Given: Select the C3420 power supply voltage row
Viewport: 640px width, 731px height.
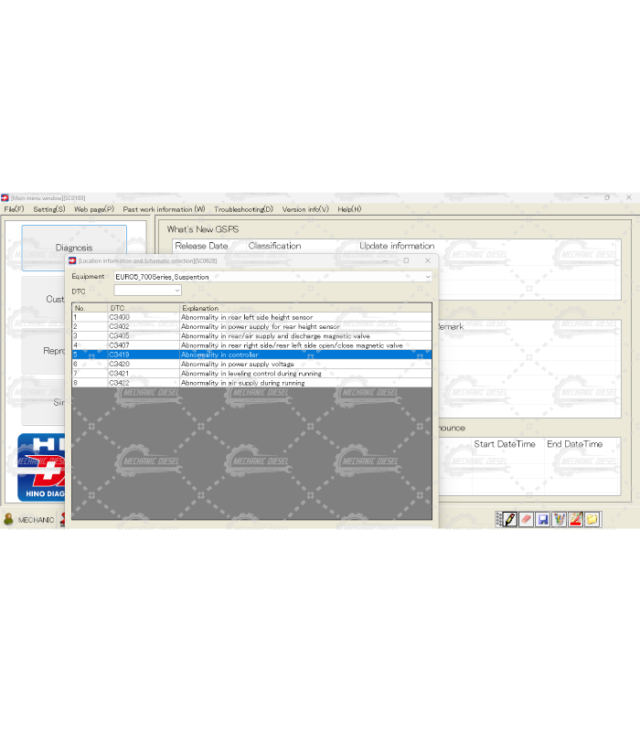Looking at the screenshot, I should coord(247,364).
